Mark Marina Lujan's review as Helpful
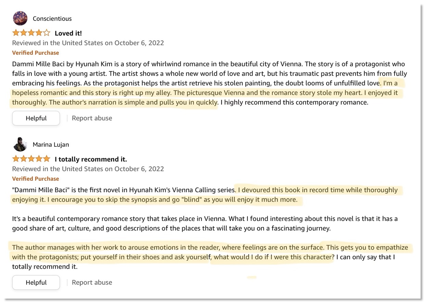This screenshot has width=424, height=302. 36,283
